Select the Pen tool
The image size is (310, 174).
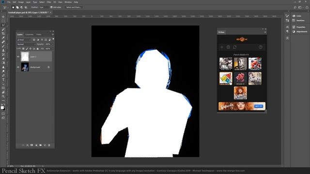tap(3, 75)
